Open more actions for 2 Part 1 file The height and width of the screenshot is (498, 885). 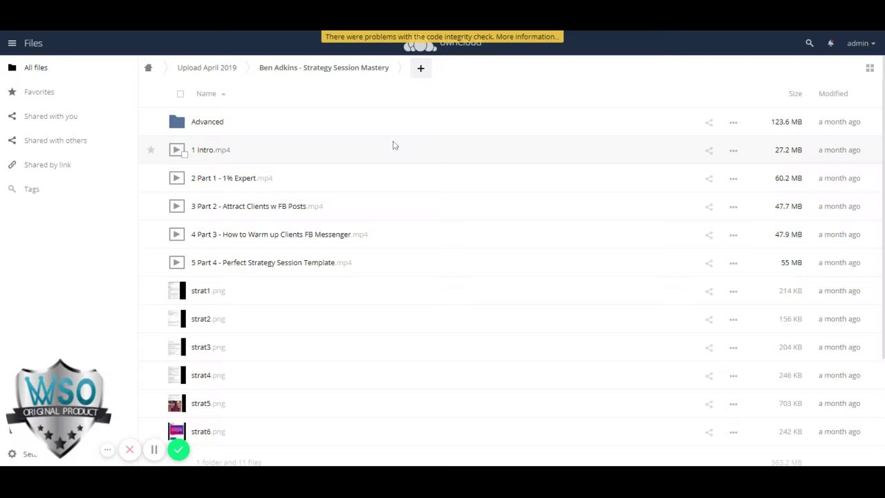733,178
